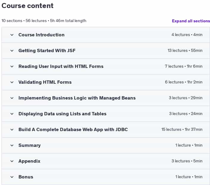The width and height of the screenshot is (210, 185).
Task: Expand chevron beside Course Introduction
Action: 12,35
